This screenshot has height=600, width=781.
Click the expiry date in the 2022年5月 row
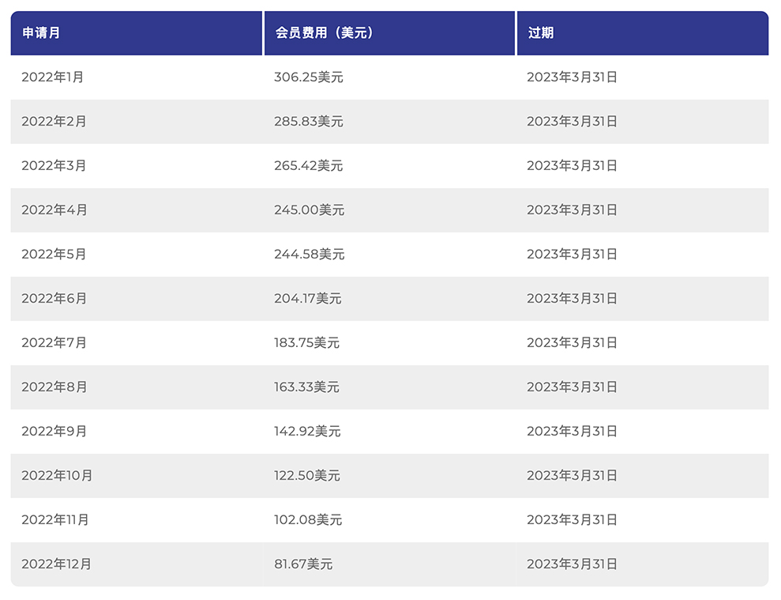pyautogui.click(x=572, y=255)
